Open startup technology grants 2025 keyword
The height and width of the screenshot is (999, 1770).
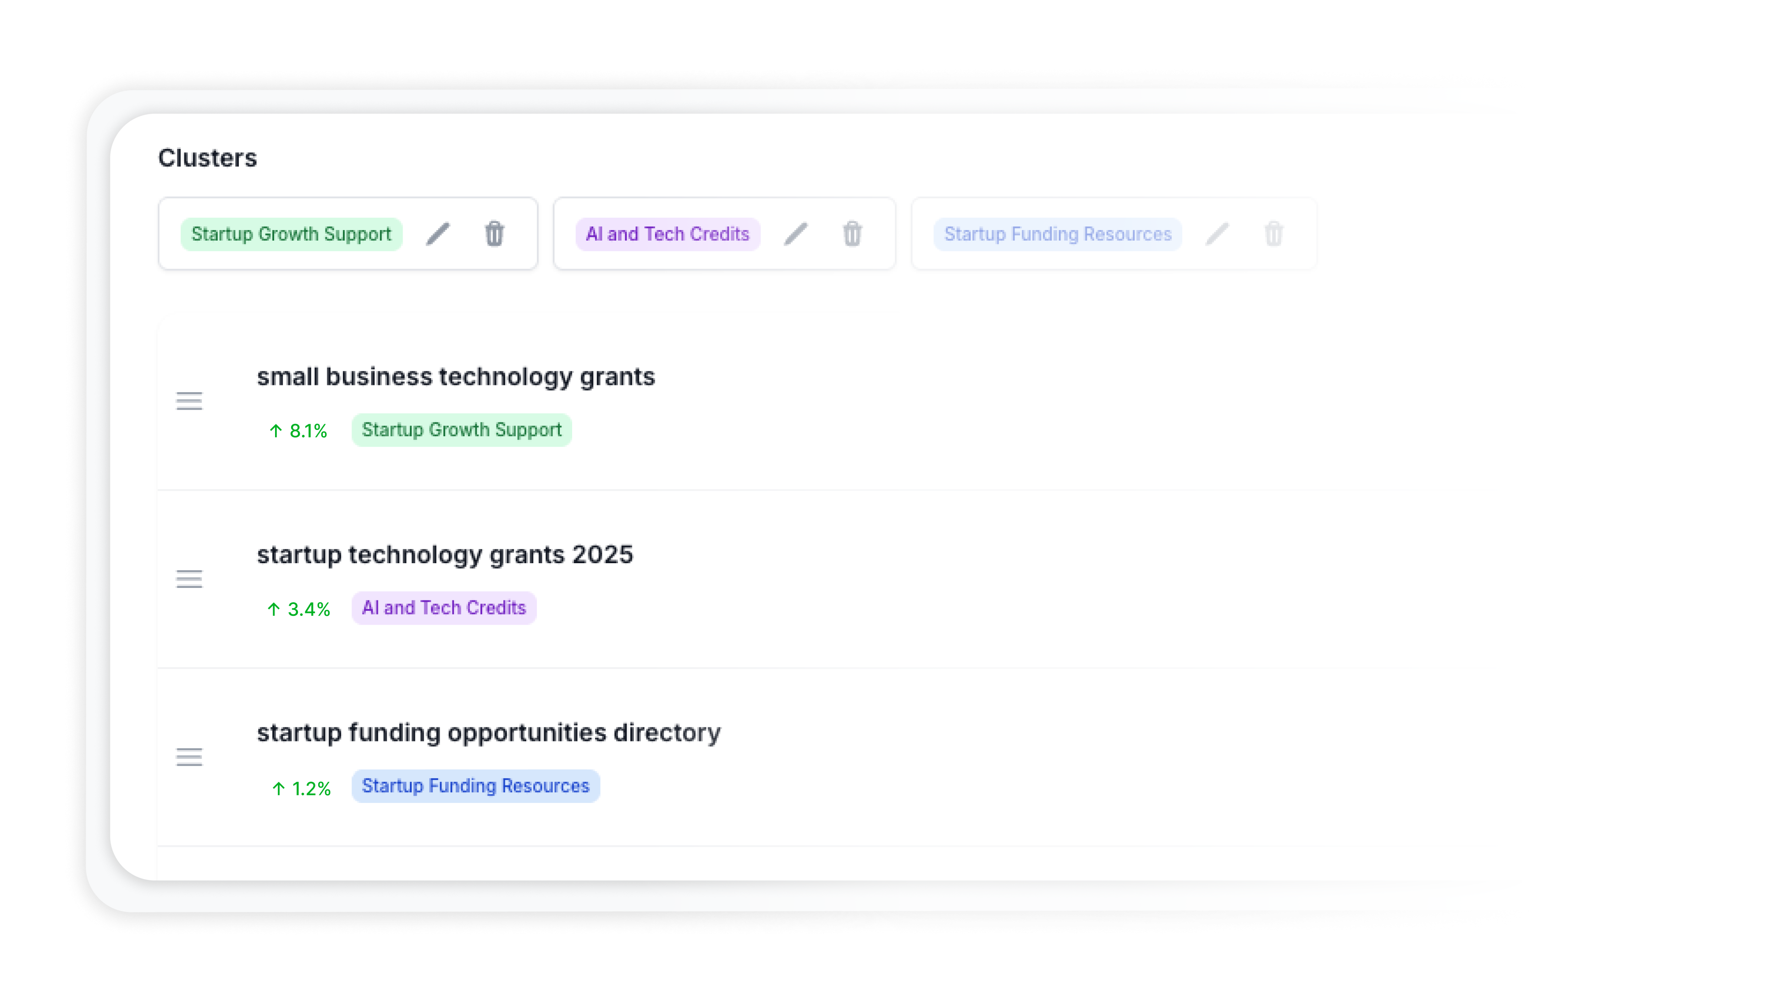[x=445, y=554]
